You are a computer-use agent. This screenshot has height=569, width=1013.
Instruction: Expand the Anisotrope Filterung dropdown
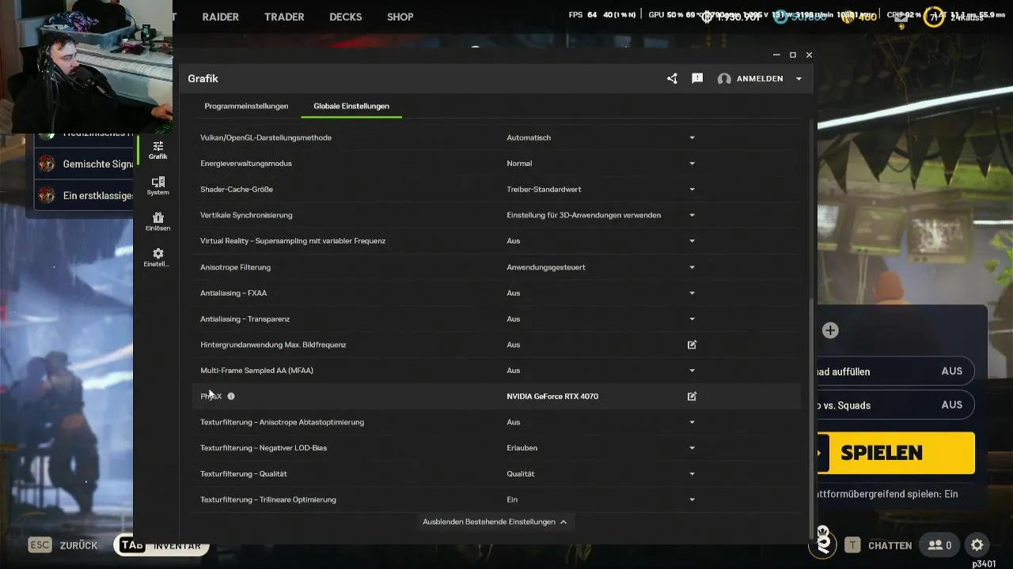click(x=692, y=267)
